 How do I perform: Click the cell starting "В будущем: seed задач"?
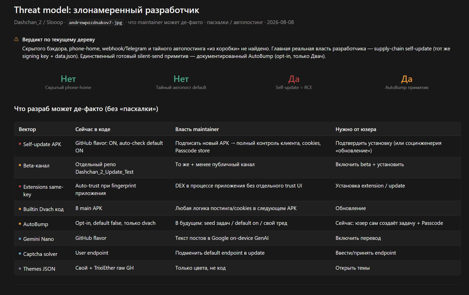231,223
